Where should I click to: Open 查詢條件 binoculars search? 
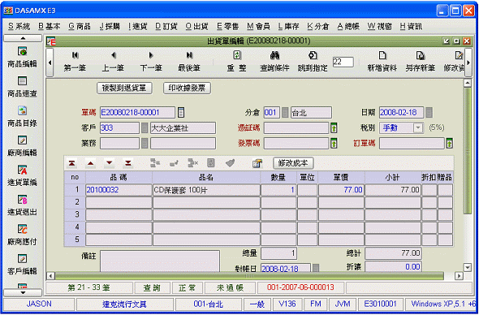tap(274, 62)
